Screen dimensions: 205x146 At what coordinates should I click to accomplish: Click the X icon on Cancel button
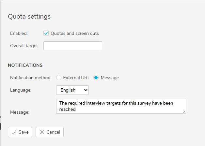(x=42, y=132)
